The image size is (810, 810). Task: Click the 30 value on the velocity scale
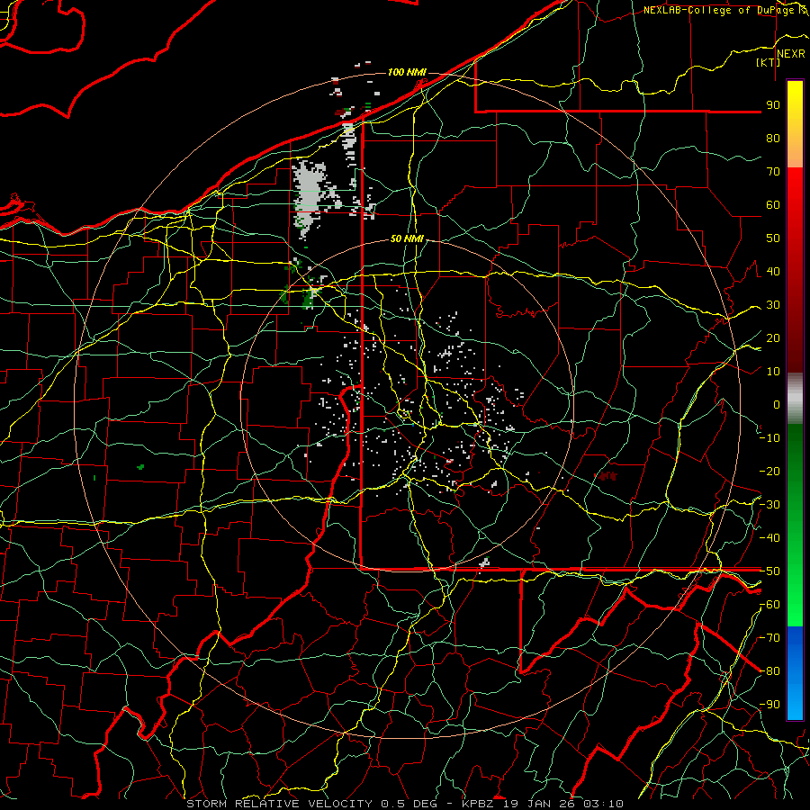pos(773,305)
